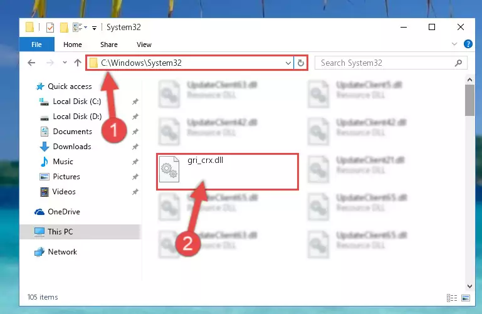This screenshot has height=314, width=482.
Task: Go forward with the Forward arrow
Action: click(x=50, y=63)
